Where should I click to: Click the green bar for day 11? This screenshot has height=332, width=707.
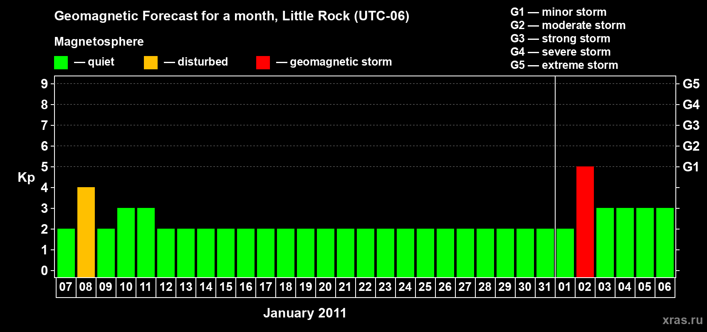(146, 242)
